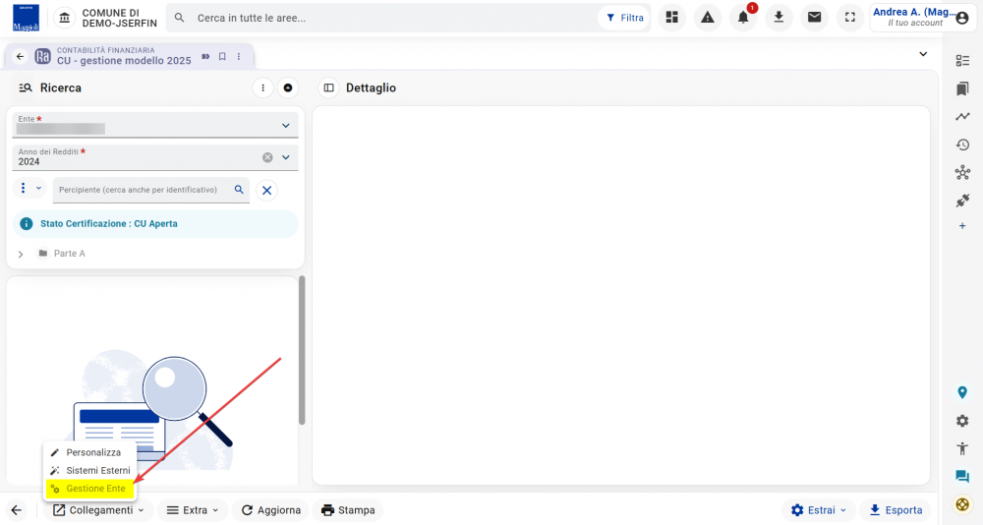Open the Ricerca panel three-dot menu
983x525 pixels.
262,87
